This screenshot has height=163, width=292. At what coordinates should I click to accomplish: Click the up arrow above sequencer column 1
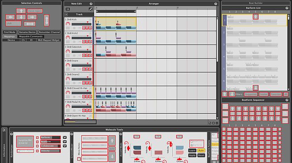point(233,109)
